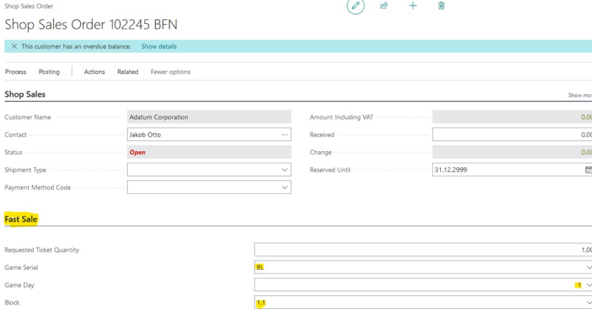Expand the Payment Method Code dropdown
Screen dimensions: 592x333
coord(284,187)
